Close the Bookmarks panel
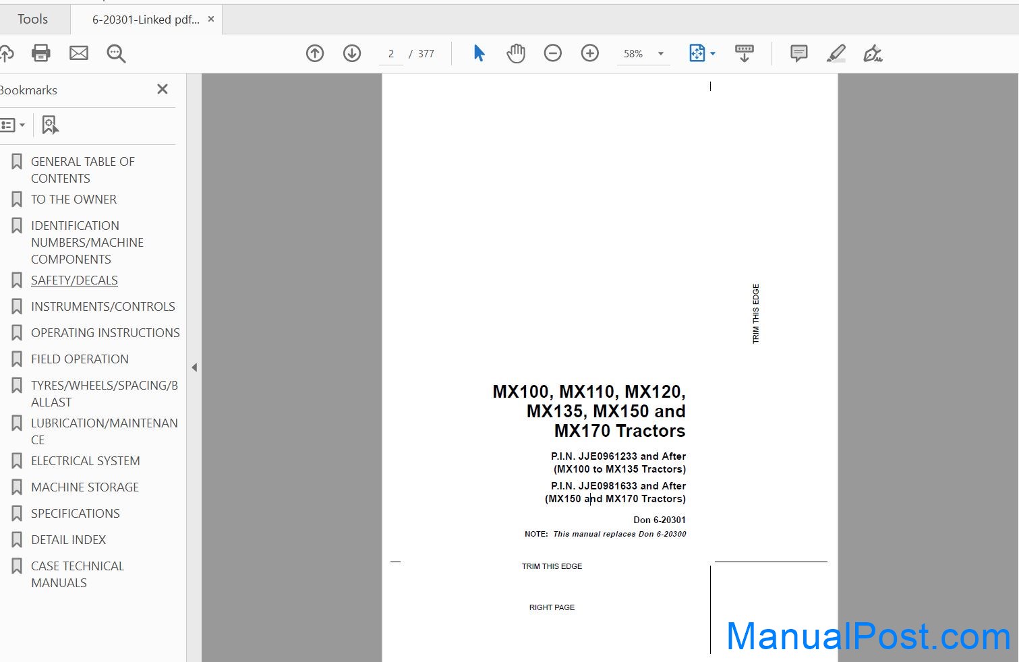This screenshot has height=662, width=1019. (163, 89)
